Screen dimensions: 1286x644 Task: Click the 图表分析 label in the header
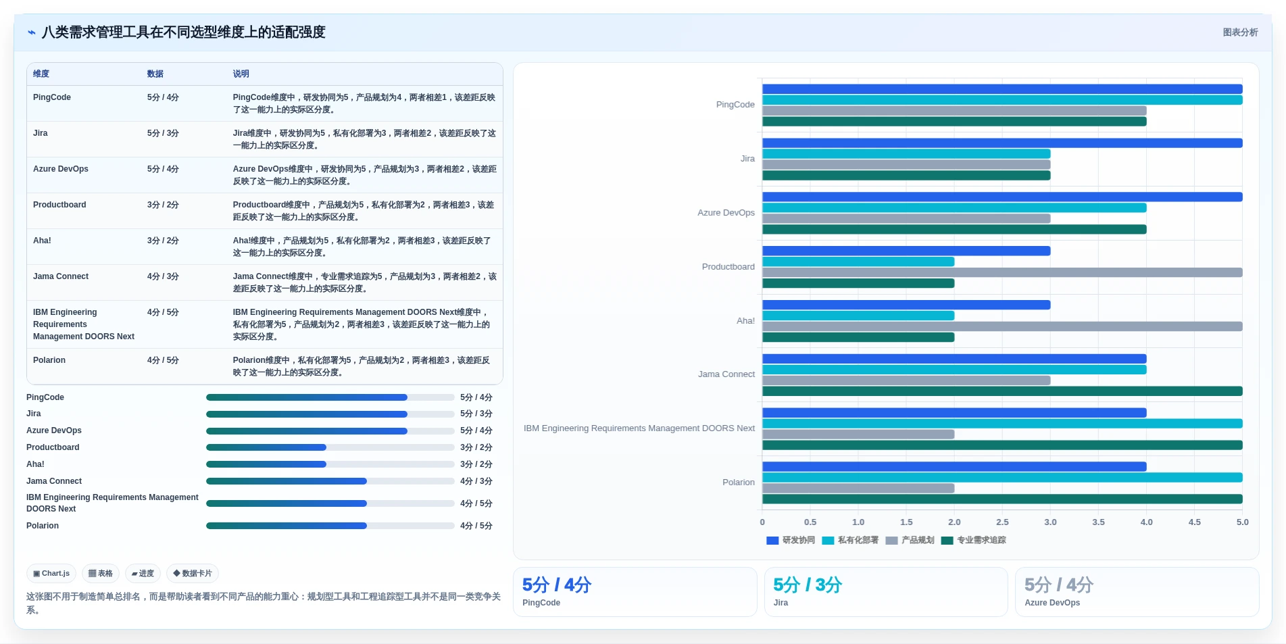(1240, 32)
